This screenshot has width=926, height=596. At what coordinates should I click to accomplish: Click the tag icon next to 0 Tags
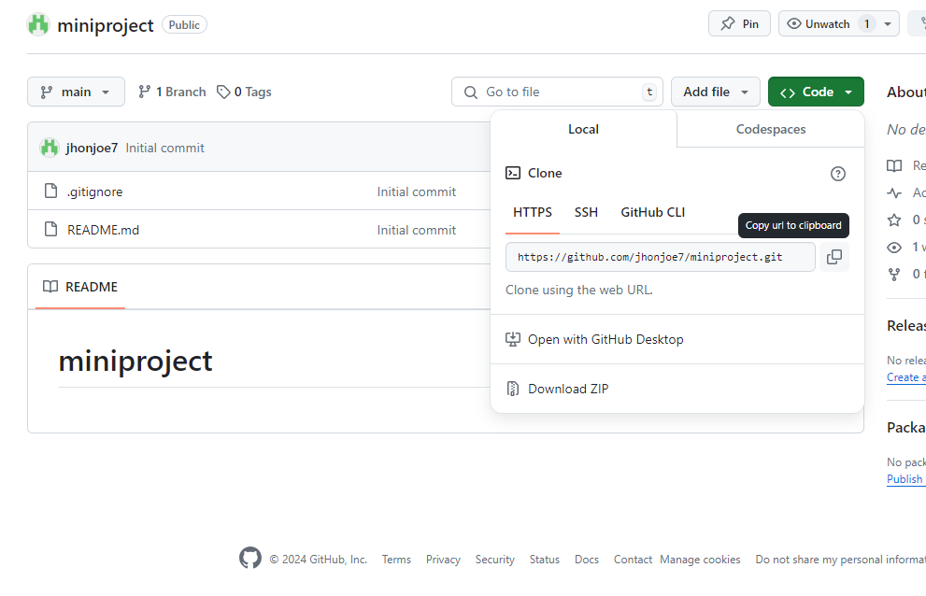[x=223, y=92]
